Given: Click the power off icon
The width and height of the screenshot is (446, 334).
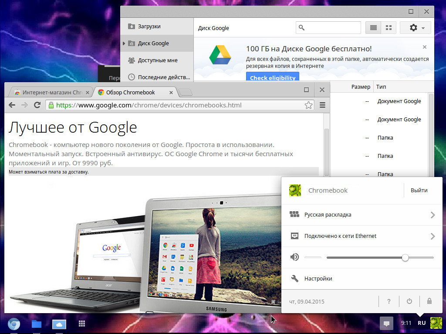Looking at the screenshot, I should point(409,301).
